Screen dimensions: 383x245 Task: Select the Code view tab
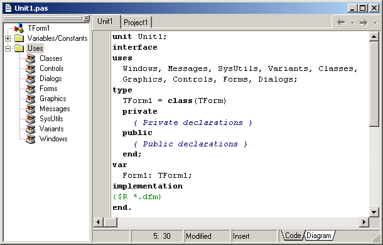[293, 236]
